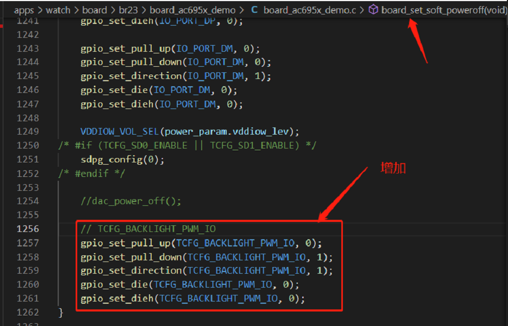Viewport: 508px width, 326px height.
Task: Click the function symbol cube icon in breadcrumb
Action: 373,9
